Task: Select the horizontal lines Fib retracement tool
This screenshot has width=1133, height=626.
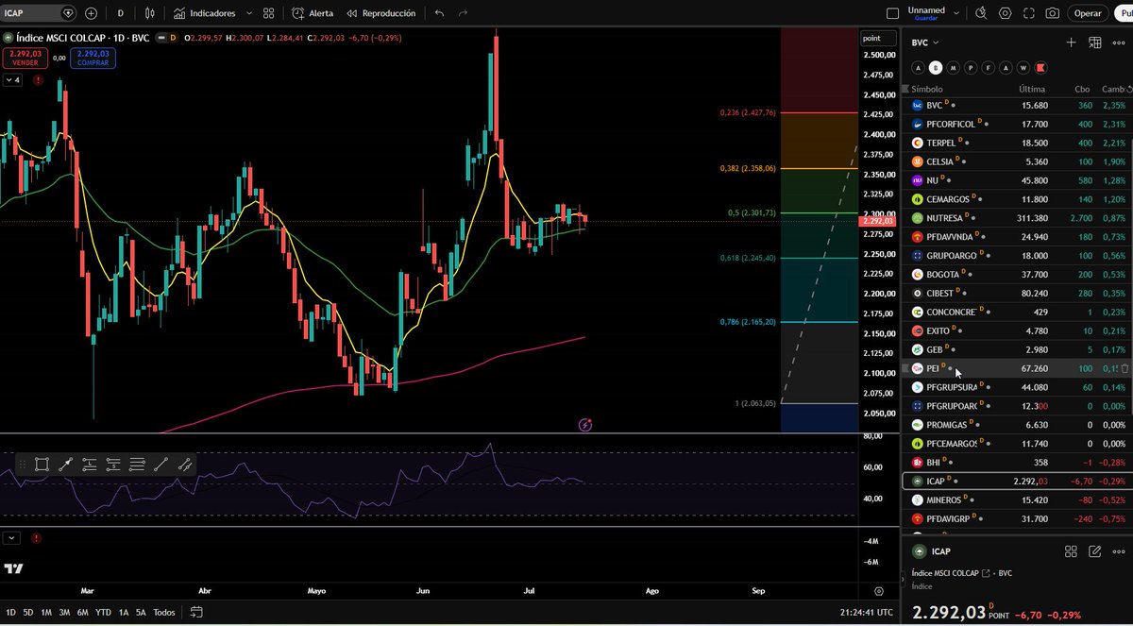Action: [x=137, y=464]
